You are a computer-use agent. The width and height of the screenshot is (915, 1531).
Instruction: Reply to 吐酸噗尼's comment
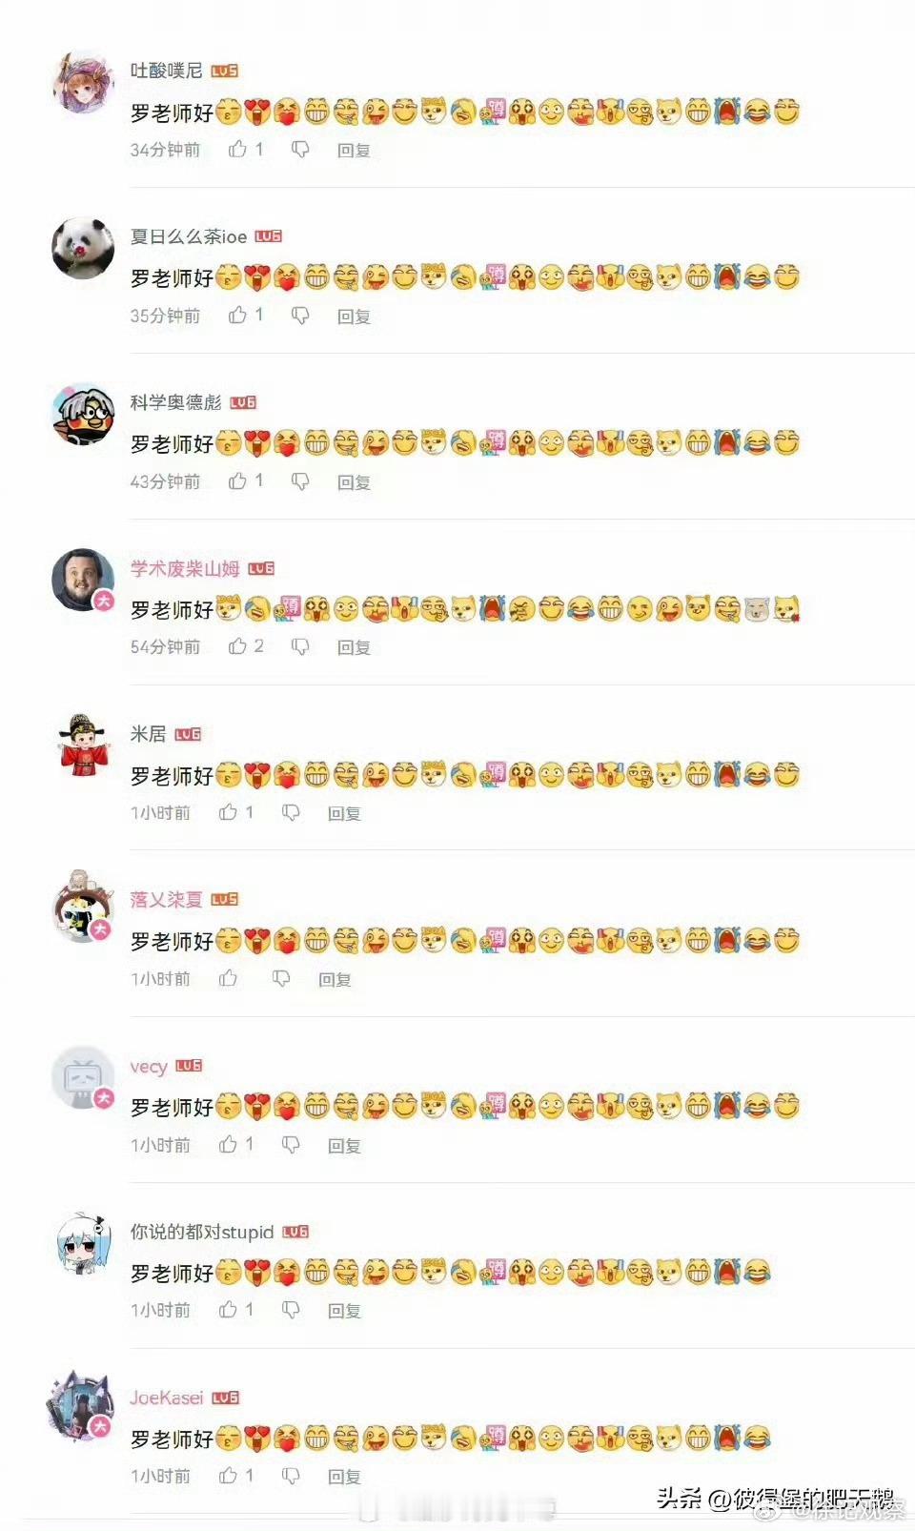[x=354, y=150]
